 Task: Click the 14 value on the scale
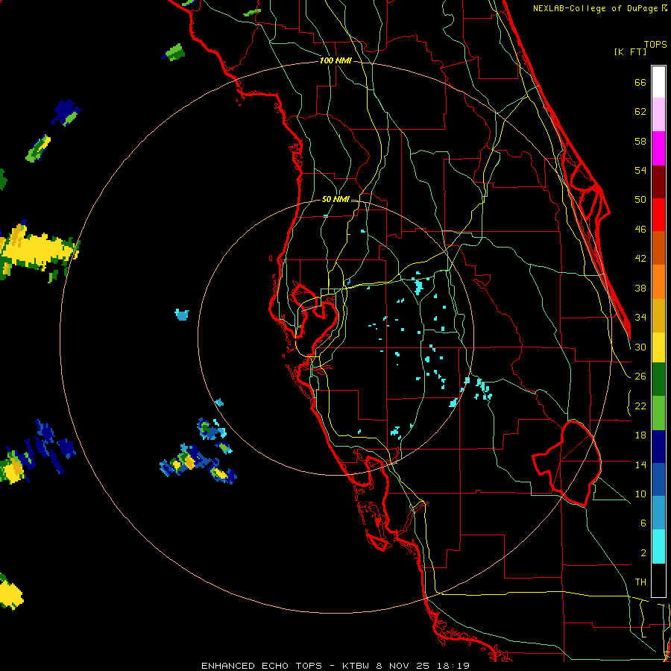click(x=640, y=464)
